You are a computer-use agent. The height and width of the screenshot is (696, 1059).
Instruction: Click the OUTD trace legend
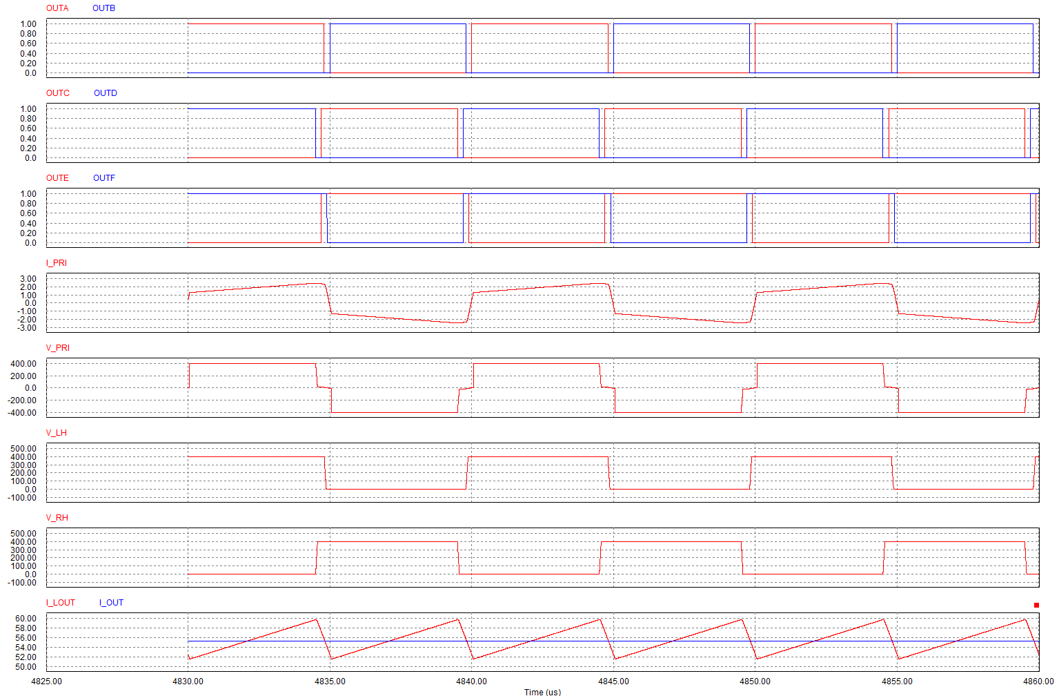[106, 93]
